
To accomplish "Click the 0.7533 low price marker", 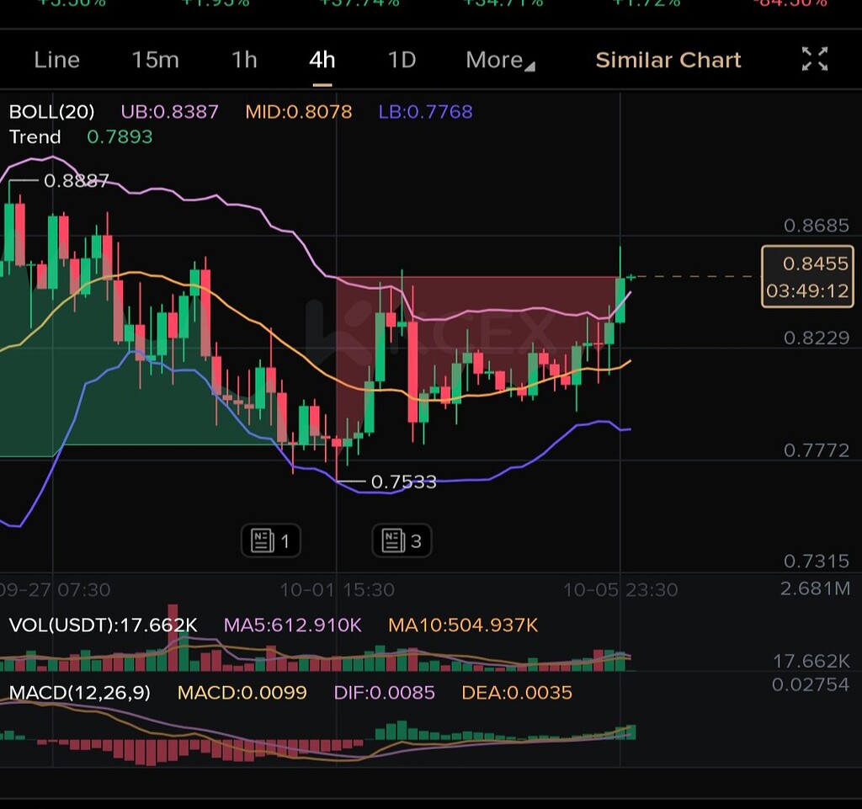I will [404, 482].
